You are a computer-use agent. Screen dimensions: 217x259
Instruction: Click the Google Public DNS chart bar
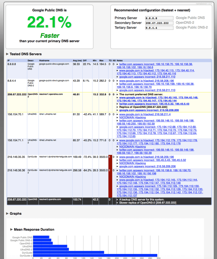coord(41,237)
